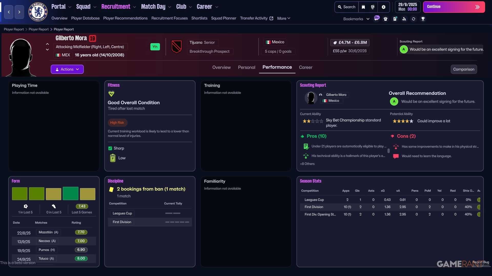Click the Chelsea club badge
This screenshot has height=276, width=492.
tap(38, 12)
